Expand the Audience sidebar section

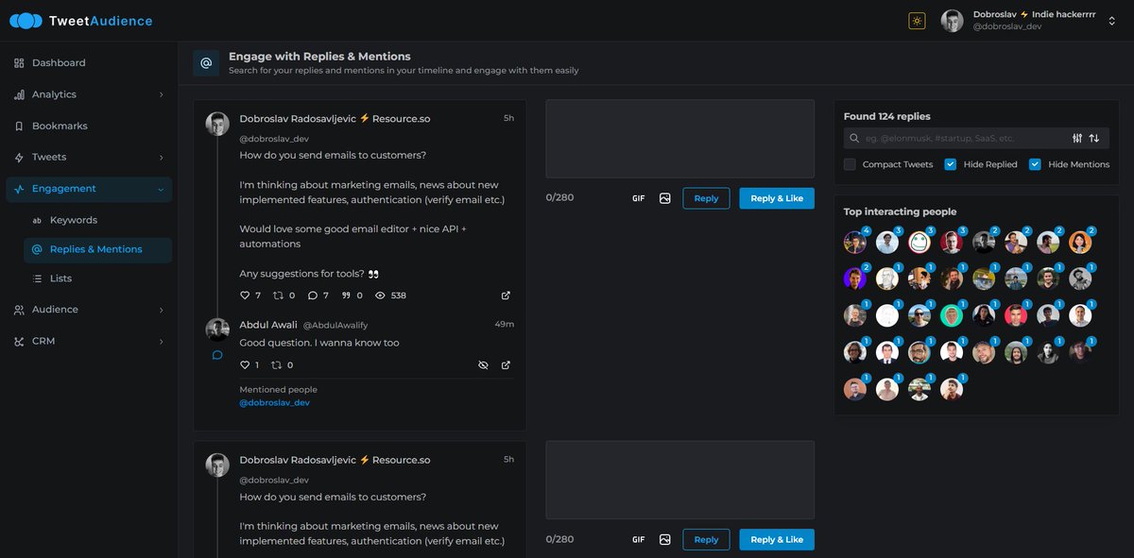coord(89,310)
